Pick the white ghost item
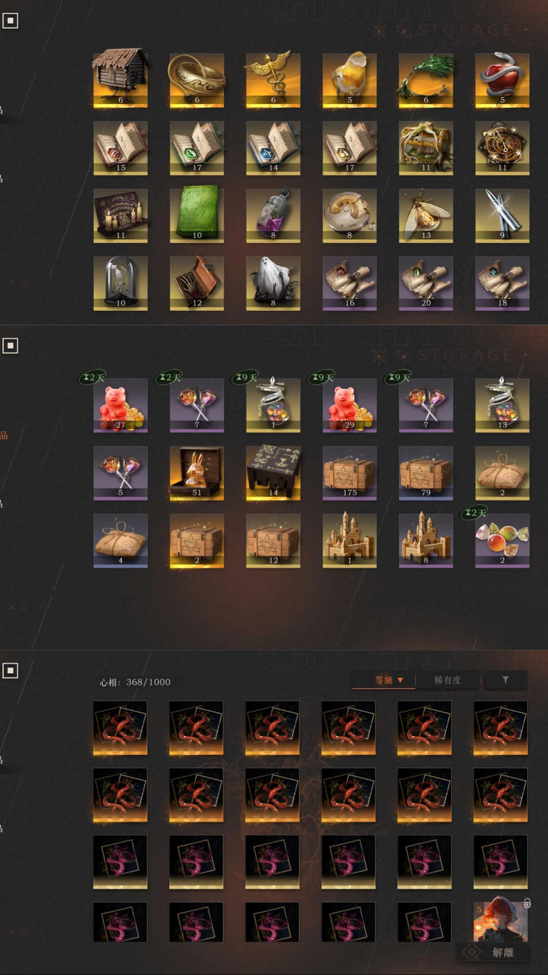 pos(273,283)
